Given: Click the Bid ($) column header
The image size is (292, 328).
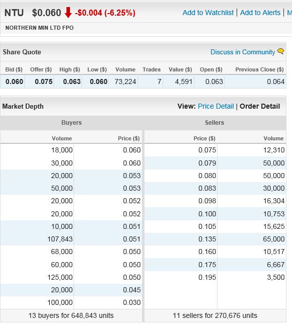Looking at the screenshot, I should pos(14,69).
